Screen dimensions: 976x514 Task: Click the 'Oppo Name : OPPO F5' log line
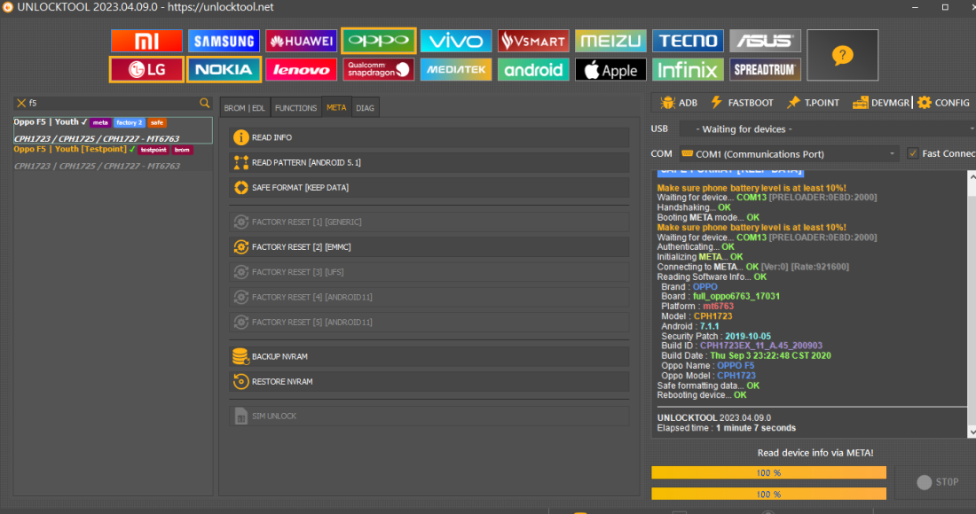(x=708, y=365)
